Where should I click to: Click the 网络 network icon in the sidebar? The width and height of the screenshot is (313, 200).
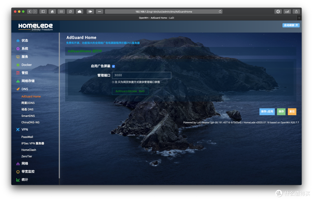point(18,163)
